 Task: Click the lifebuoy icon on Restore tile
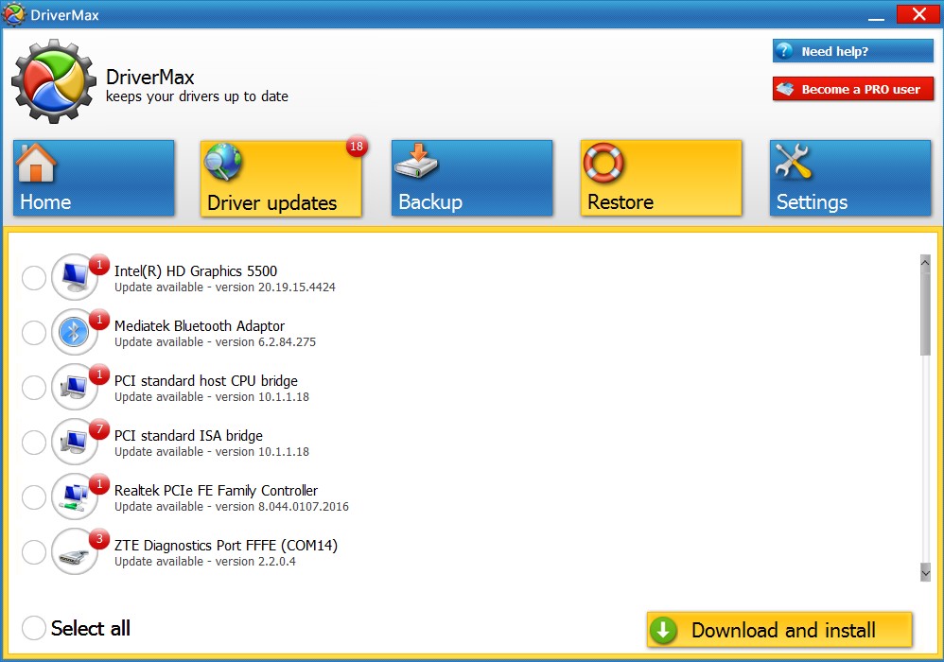(x=603, y=163)
